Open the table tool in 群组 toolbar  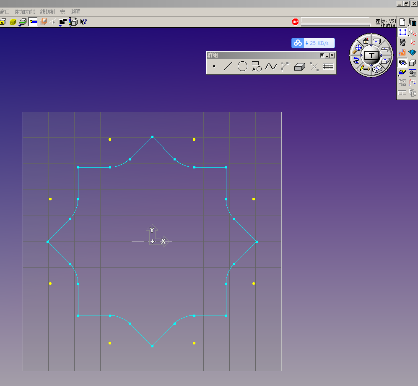(328, 66)
